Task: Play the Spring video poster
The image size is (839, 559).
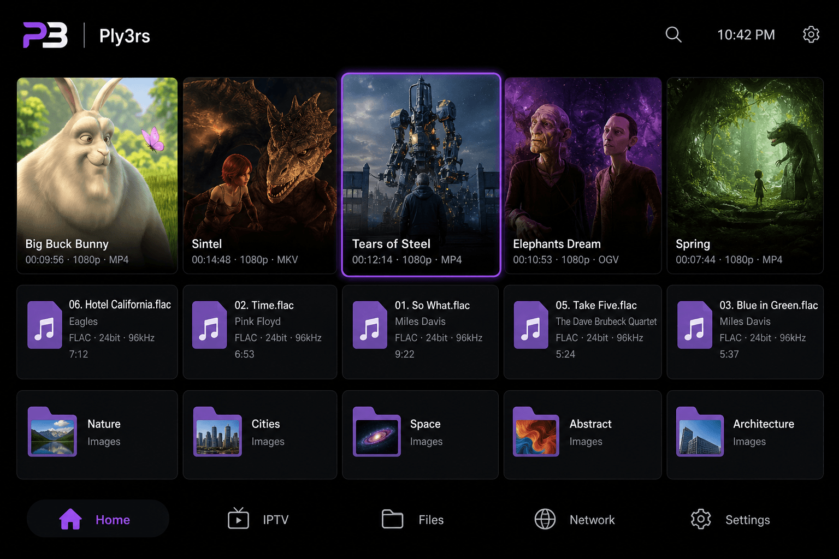Action: (x=745, y=175)
